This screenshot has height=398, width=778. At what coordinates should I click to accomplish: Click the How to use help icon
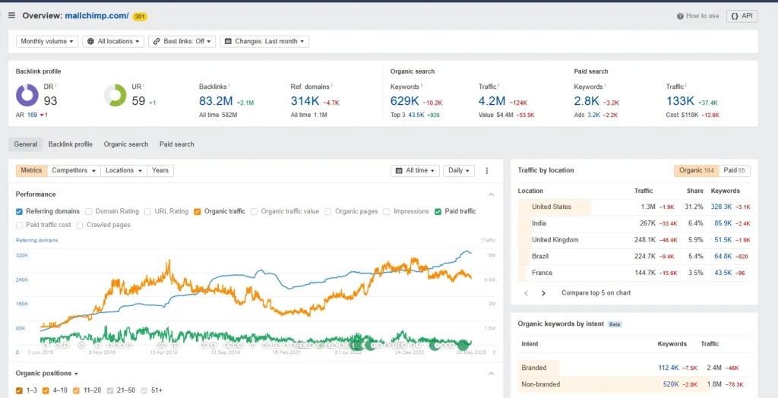(680, 16)
